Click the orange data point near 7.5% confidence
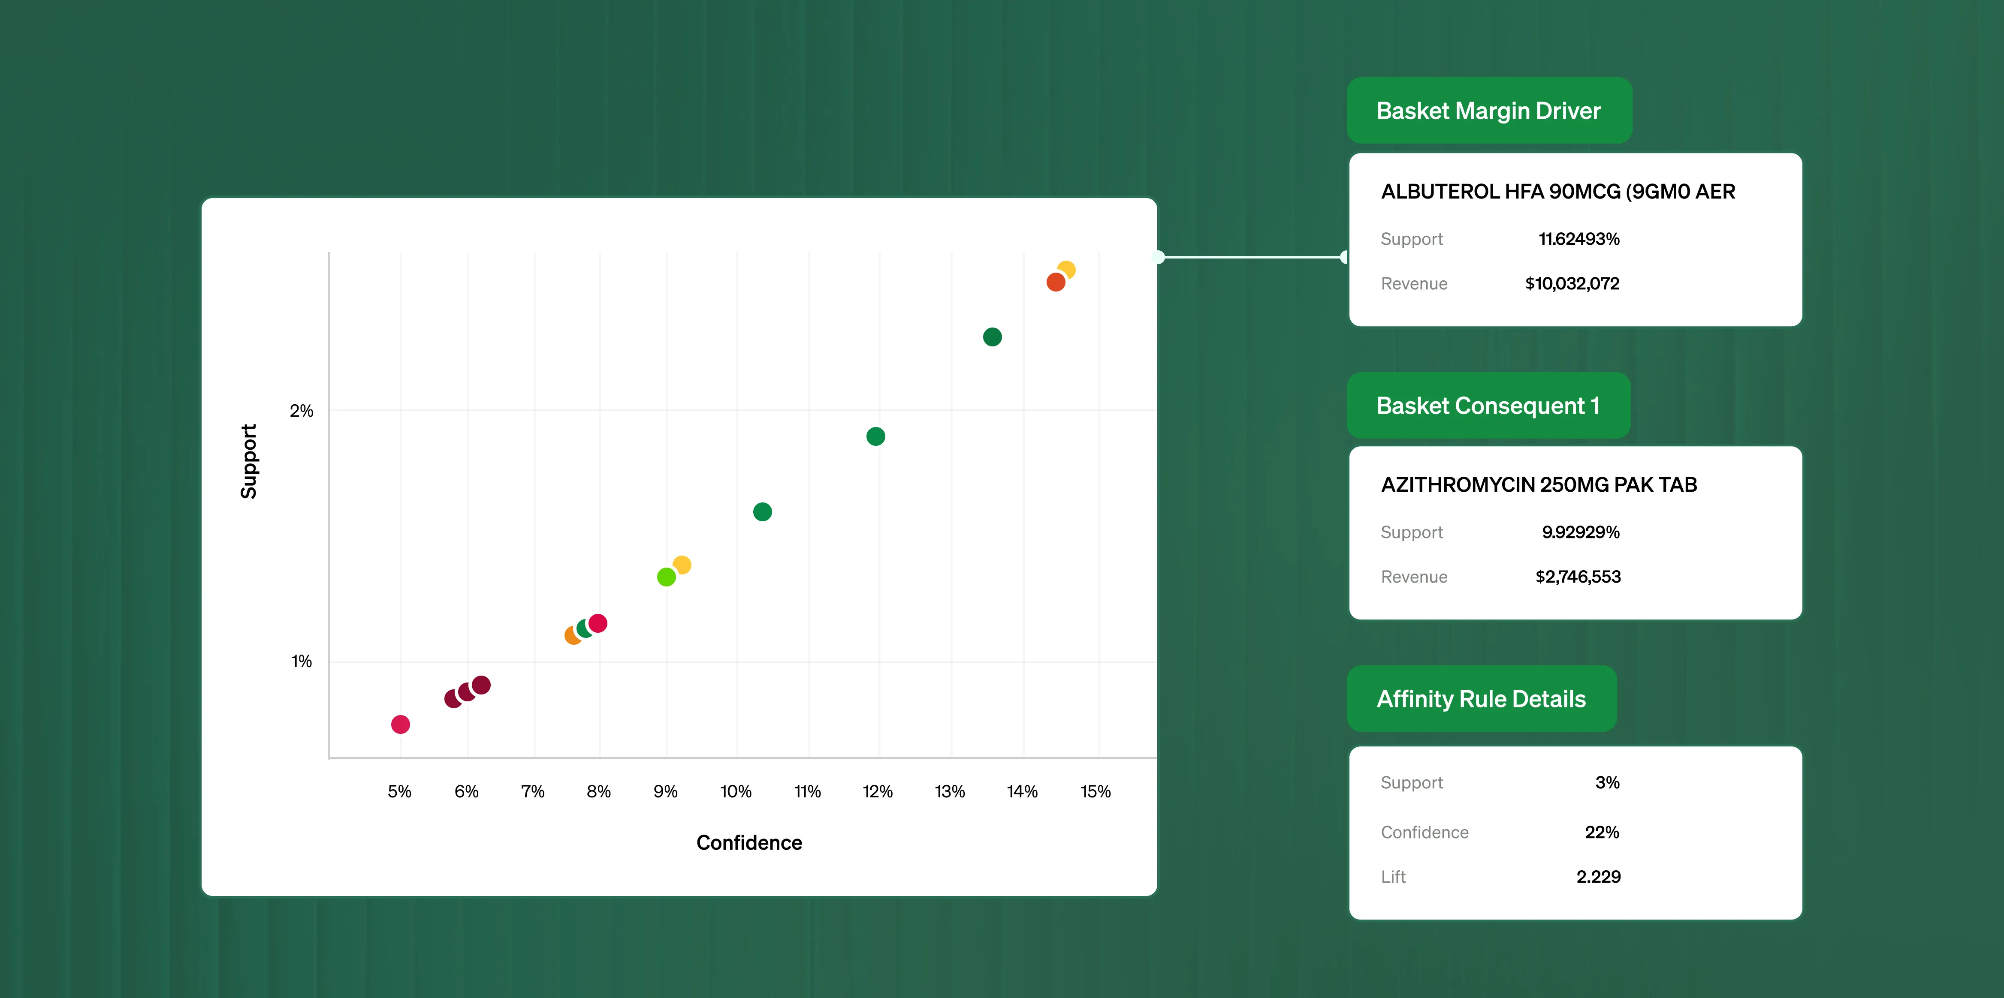Screen dimensions: 2004x998 (x=571, y=636)
